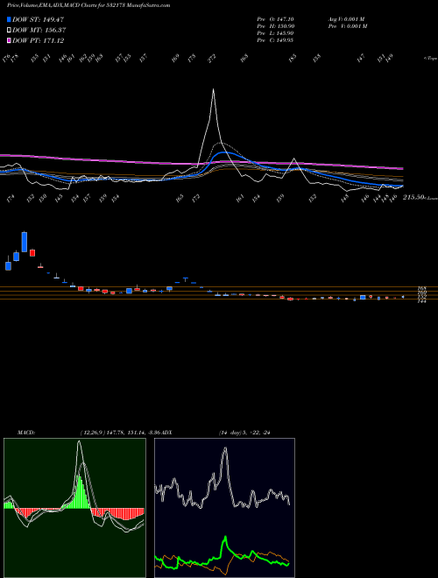Viewport: 438px width, 578px height.
Task: Click the 'Avg V: 0.001 M' volume text
Action: pyautogui.click(x=347, y=18)
